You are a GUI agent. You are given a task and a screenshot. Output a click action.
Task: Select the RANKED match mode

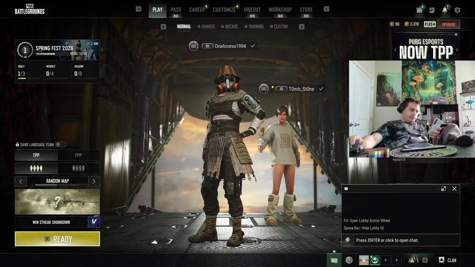pos(206,26)
